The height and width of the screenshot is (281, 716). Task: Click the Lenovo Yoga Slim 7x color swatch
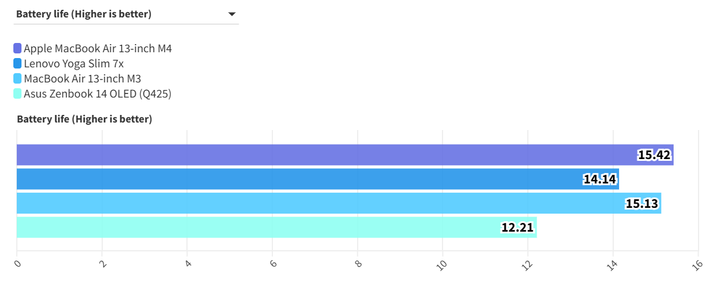pyautogui.click(x=17, y=63)
